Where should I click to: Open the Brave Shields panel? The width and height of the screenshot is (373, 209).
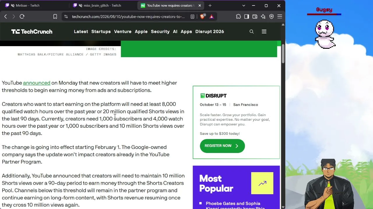pyautogui.click(x=203, y=17)
